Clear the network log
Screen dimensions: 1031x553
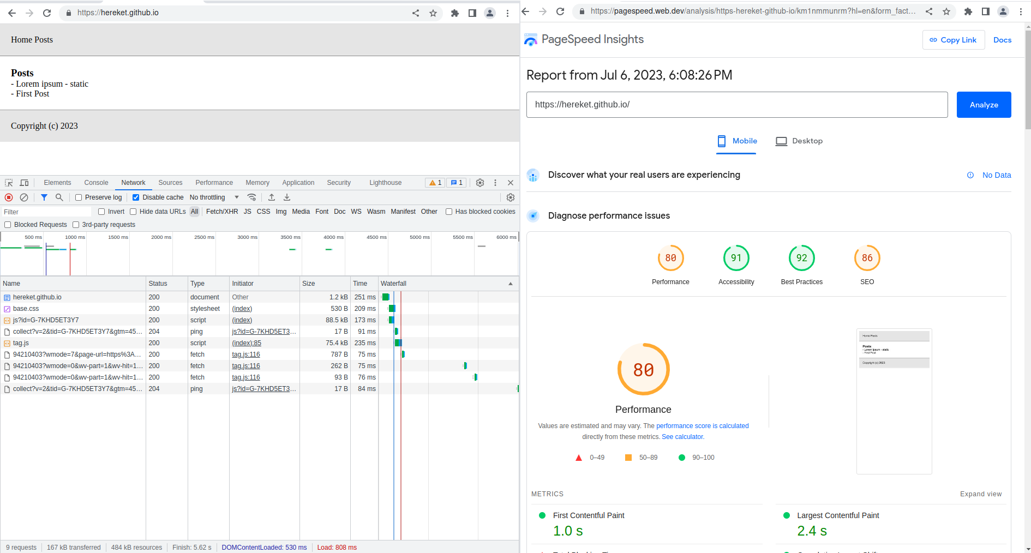point(24,197)
